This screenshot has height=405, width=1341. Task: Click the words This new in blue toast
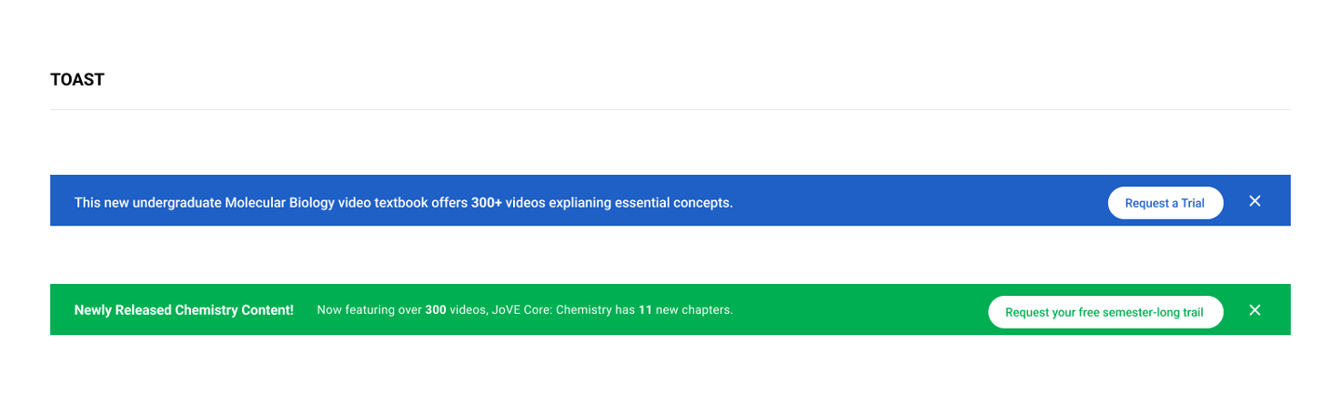point(102,202)
